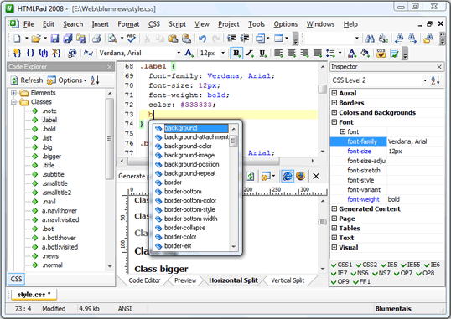
Task: Select font-size property in Inspector
Action: [x=359, y=152]
